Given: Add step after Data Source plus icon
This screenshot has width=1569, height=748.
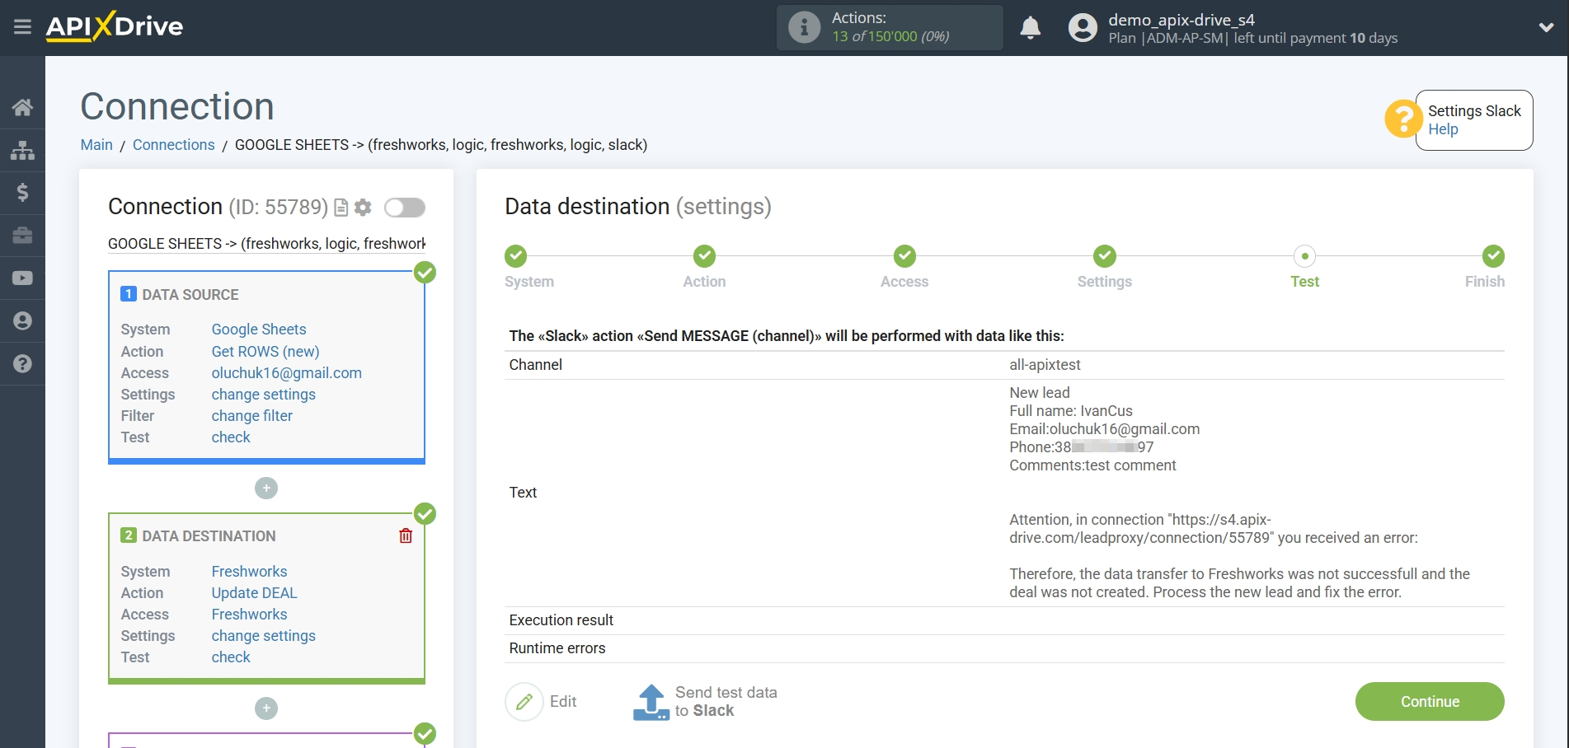Looking at the screenshot, I should (x=266, y=489).
